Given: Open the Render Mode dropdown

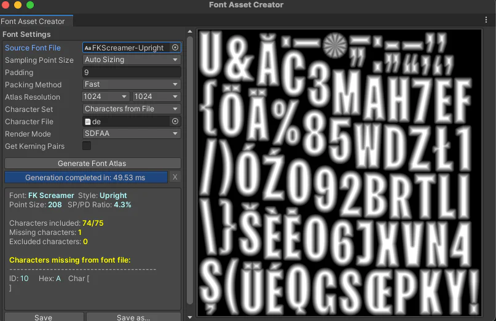Looking at the screenshot, I should coord(132,133).
